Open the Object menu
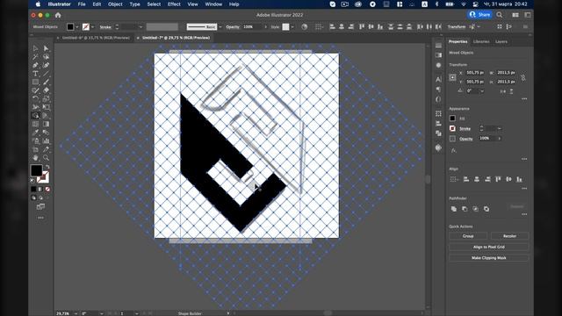This screenshot has height=316, width=562. (x=115, y=4)
